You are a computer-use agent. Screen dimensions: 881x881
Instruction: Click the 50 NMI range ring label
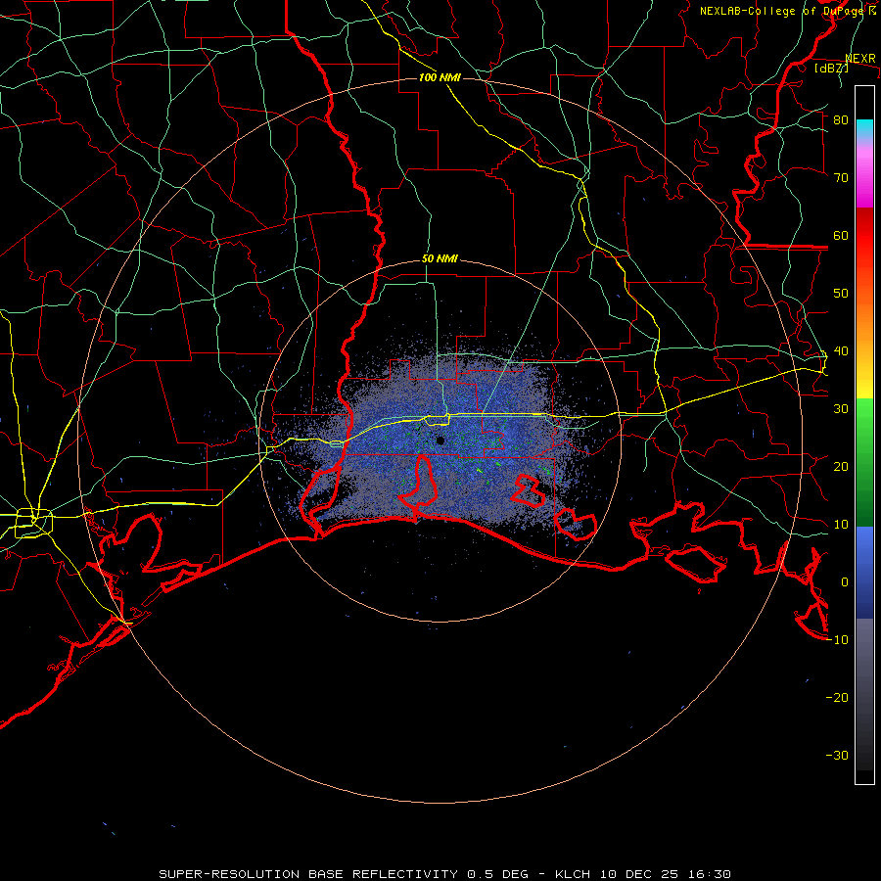coord(440,259)
